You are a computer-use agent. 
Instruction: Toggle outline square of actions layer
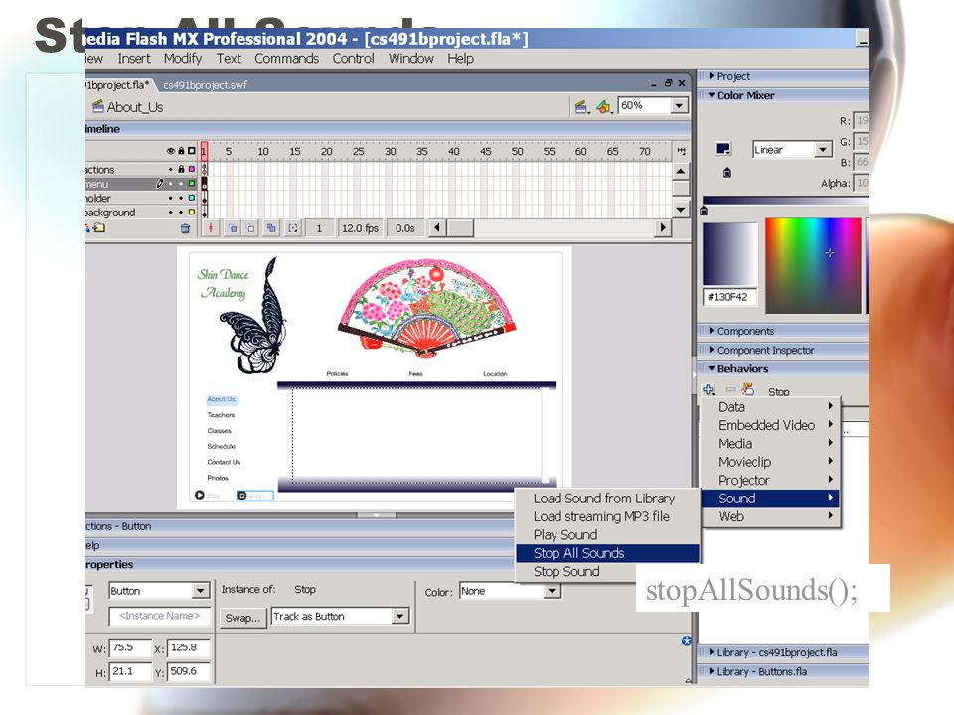pyautogui.click(x=192, y=169)
